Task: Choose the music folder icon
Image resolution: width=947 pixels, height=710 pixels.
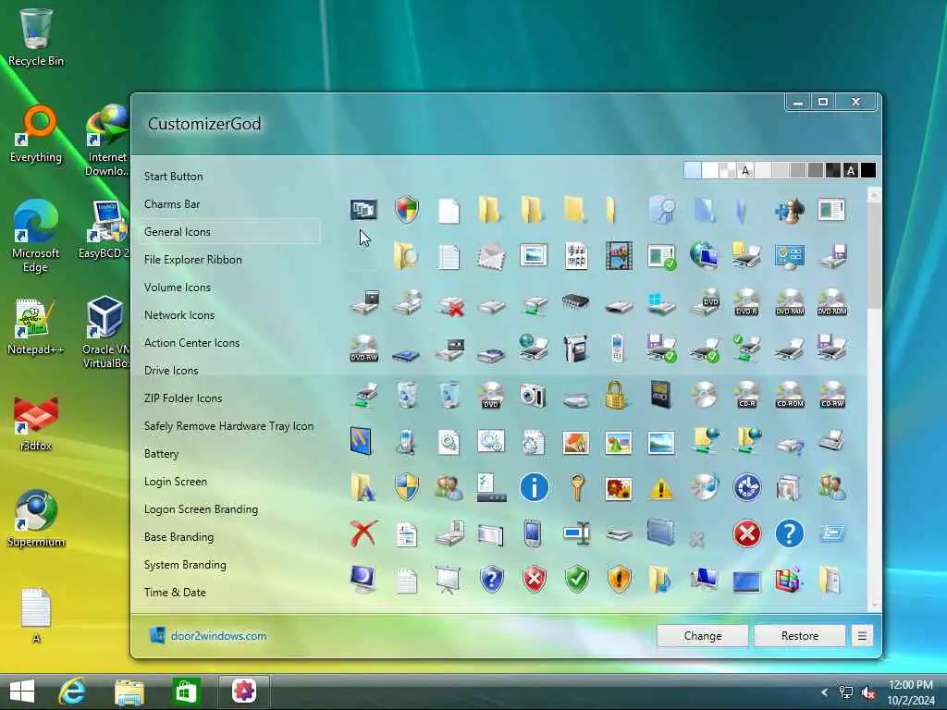Action: point(660,580)
